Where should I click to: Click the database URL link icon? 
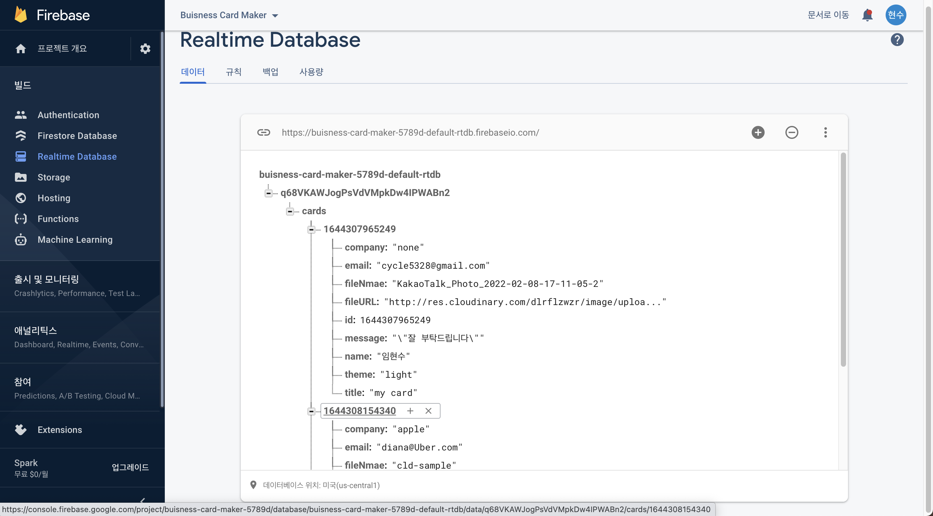click(x=264, y=133)
